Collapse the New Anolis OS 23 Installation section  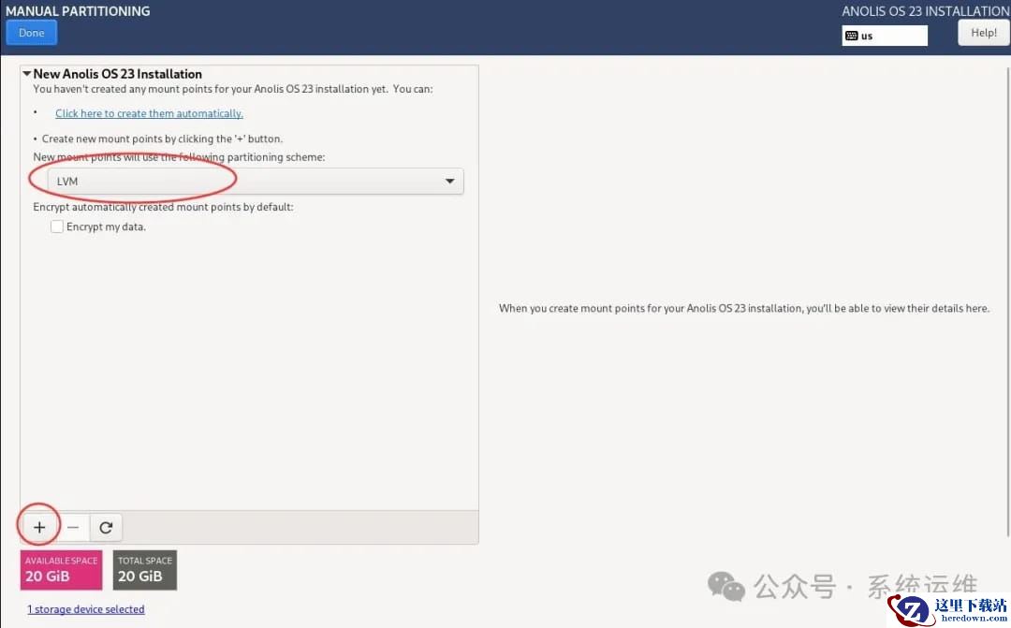tap(27, 74)
